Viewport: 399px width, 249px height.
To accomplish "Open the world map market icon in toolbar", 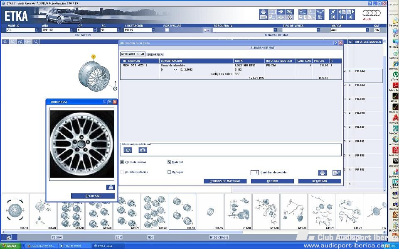I will (x=281, y=12).
